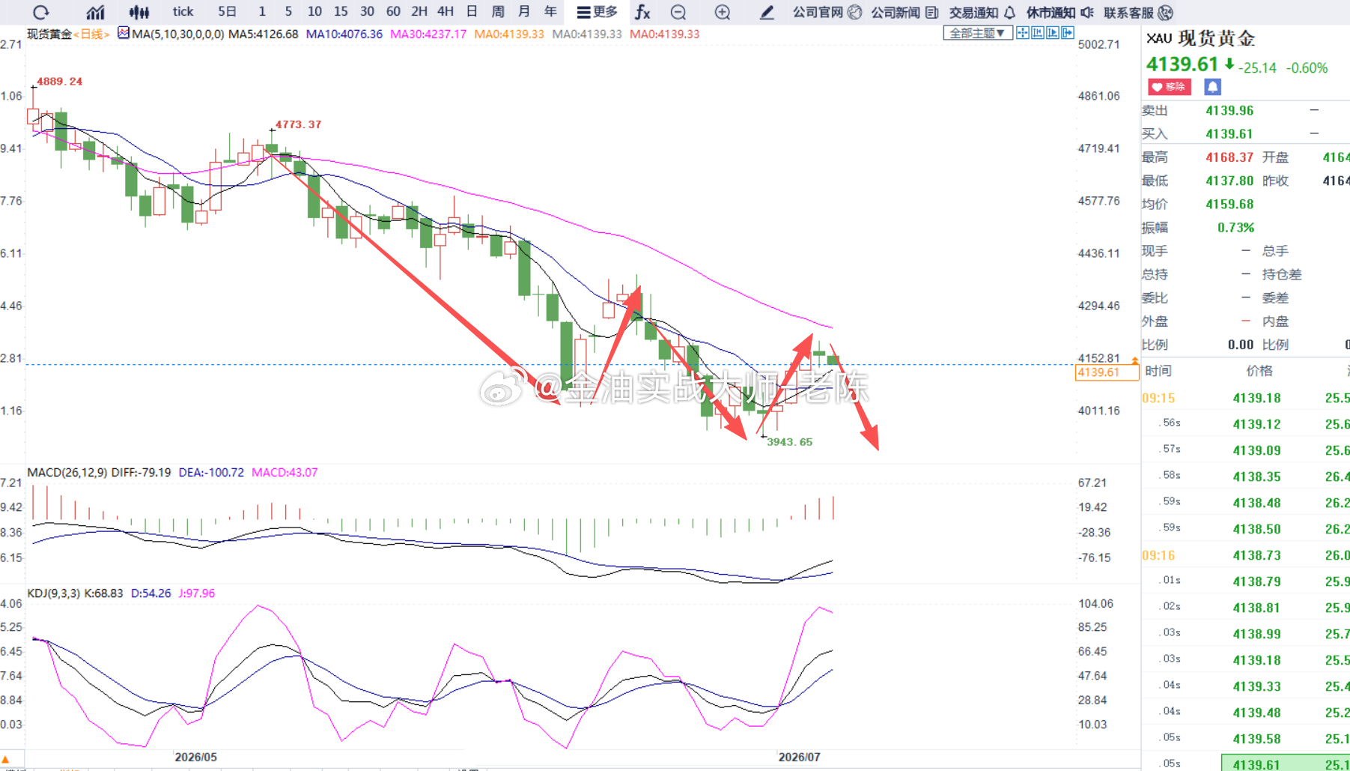
Task: Select the pencil drawing tool
Action: pyautogui.click(x=767, y=12)
